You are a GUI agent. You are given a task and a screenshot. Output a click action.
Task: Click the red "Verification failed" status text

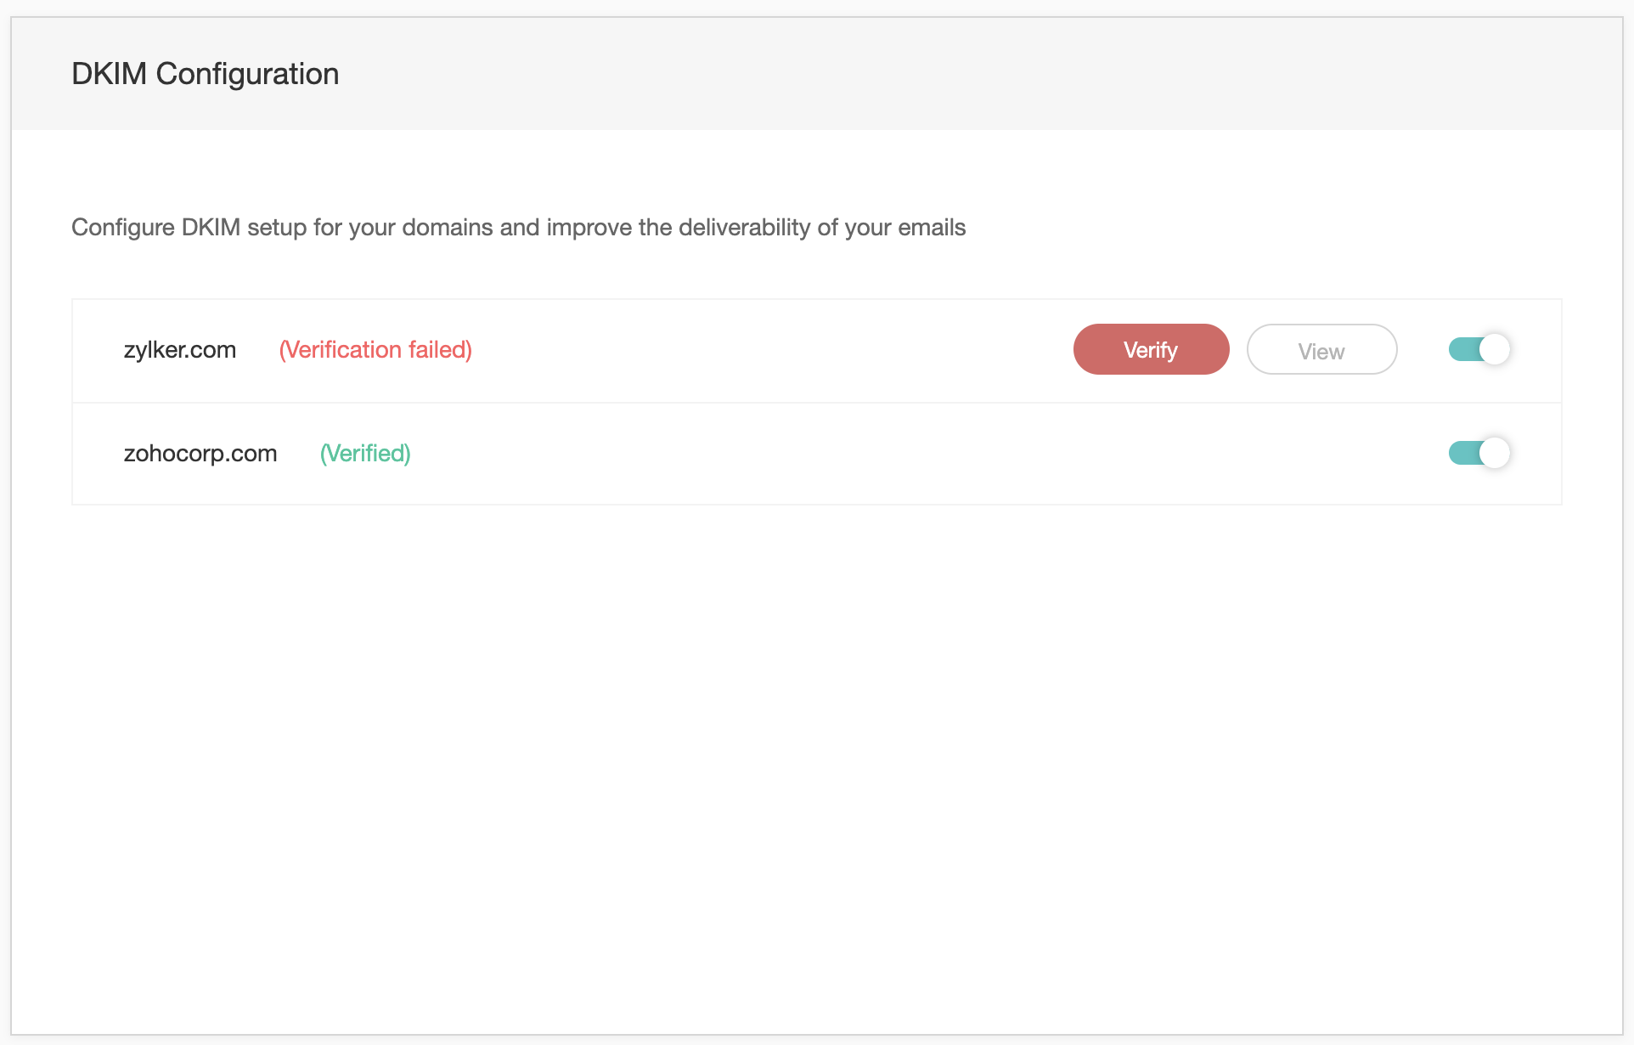point(375,350)
